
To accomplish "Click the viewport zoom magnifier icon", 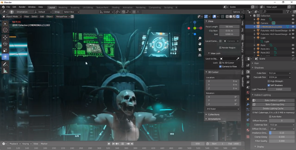I will click(x=200, y=38).
